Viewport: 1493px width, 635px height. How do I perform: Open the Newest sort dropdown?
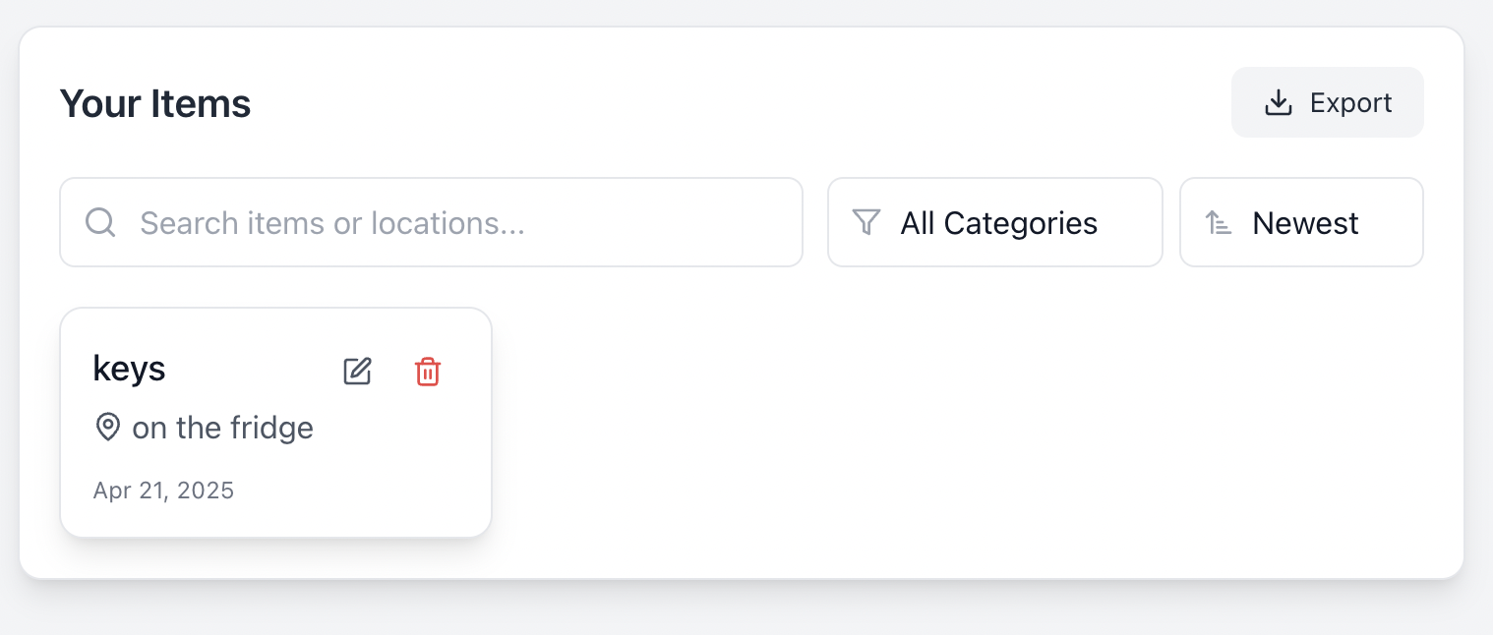1300,223
